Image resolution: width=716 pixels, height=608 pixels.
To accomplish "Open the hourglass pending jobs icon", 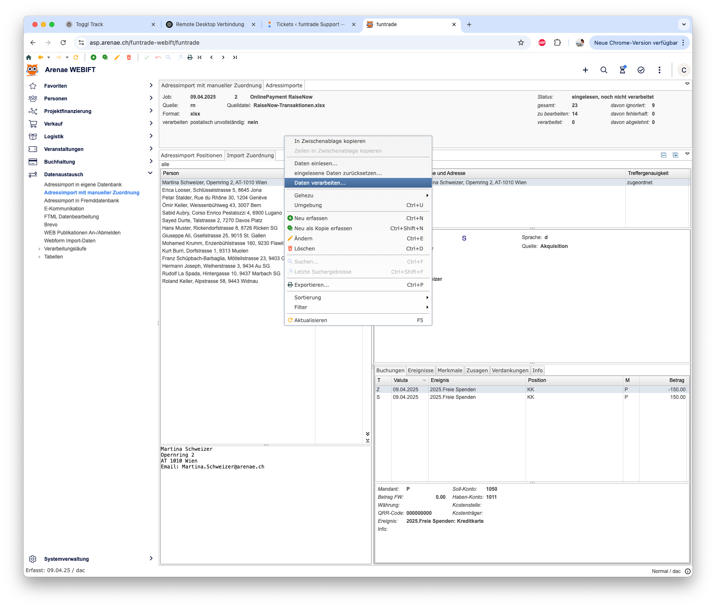I will 622,70.
